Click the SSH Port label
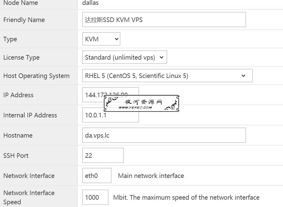This screenshot has height=207, width=283. click(x=16, y=156)
